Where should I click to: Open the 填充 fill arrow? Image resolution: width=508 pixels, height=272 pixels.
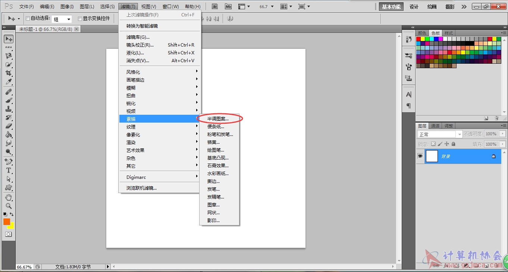(502, 144)
